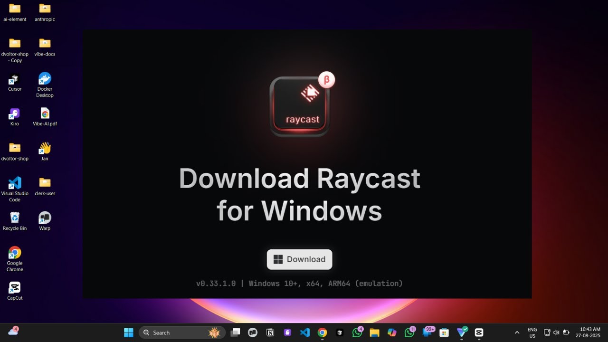
Task: Click the battery icon in system tray
Action: tap(566, 332)
